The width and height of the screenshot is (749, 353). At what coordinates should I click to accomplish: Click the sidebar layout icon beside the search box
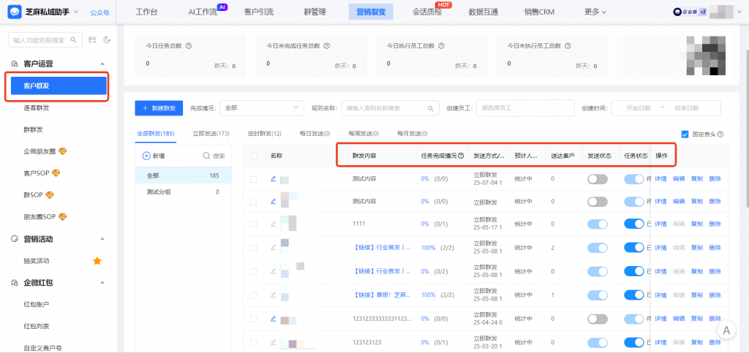(93, 40)
